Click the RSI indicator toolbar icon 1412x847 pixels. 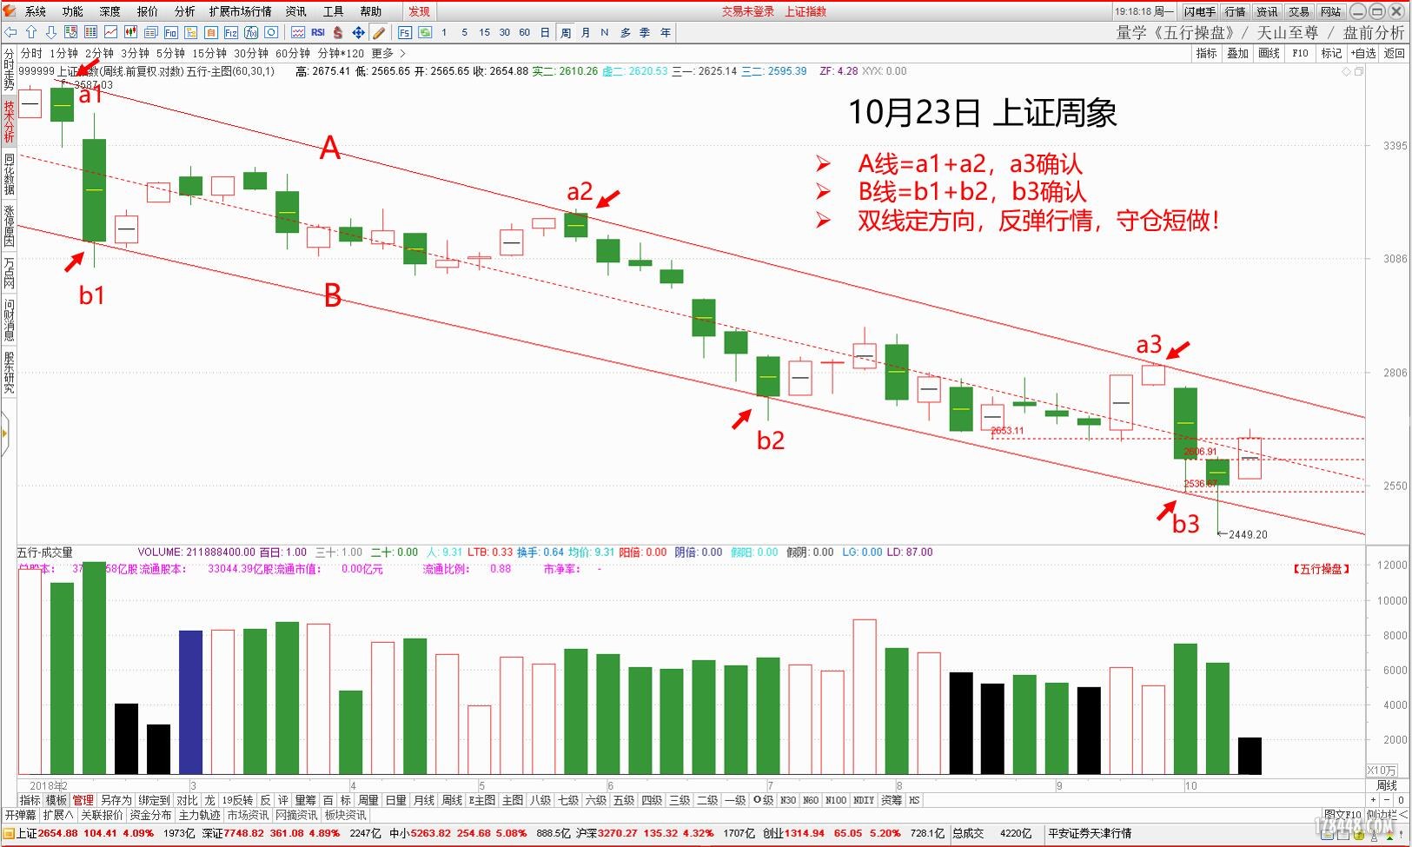pyautogui.click(x=318, y=32)
